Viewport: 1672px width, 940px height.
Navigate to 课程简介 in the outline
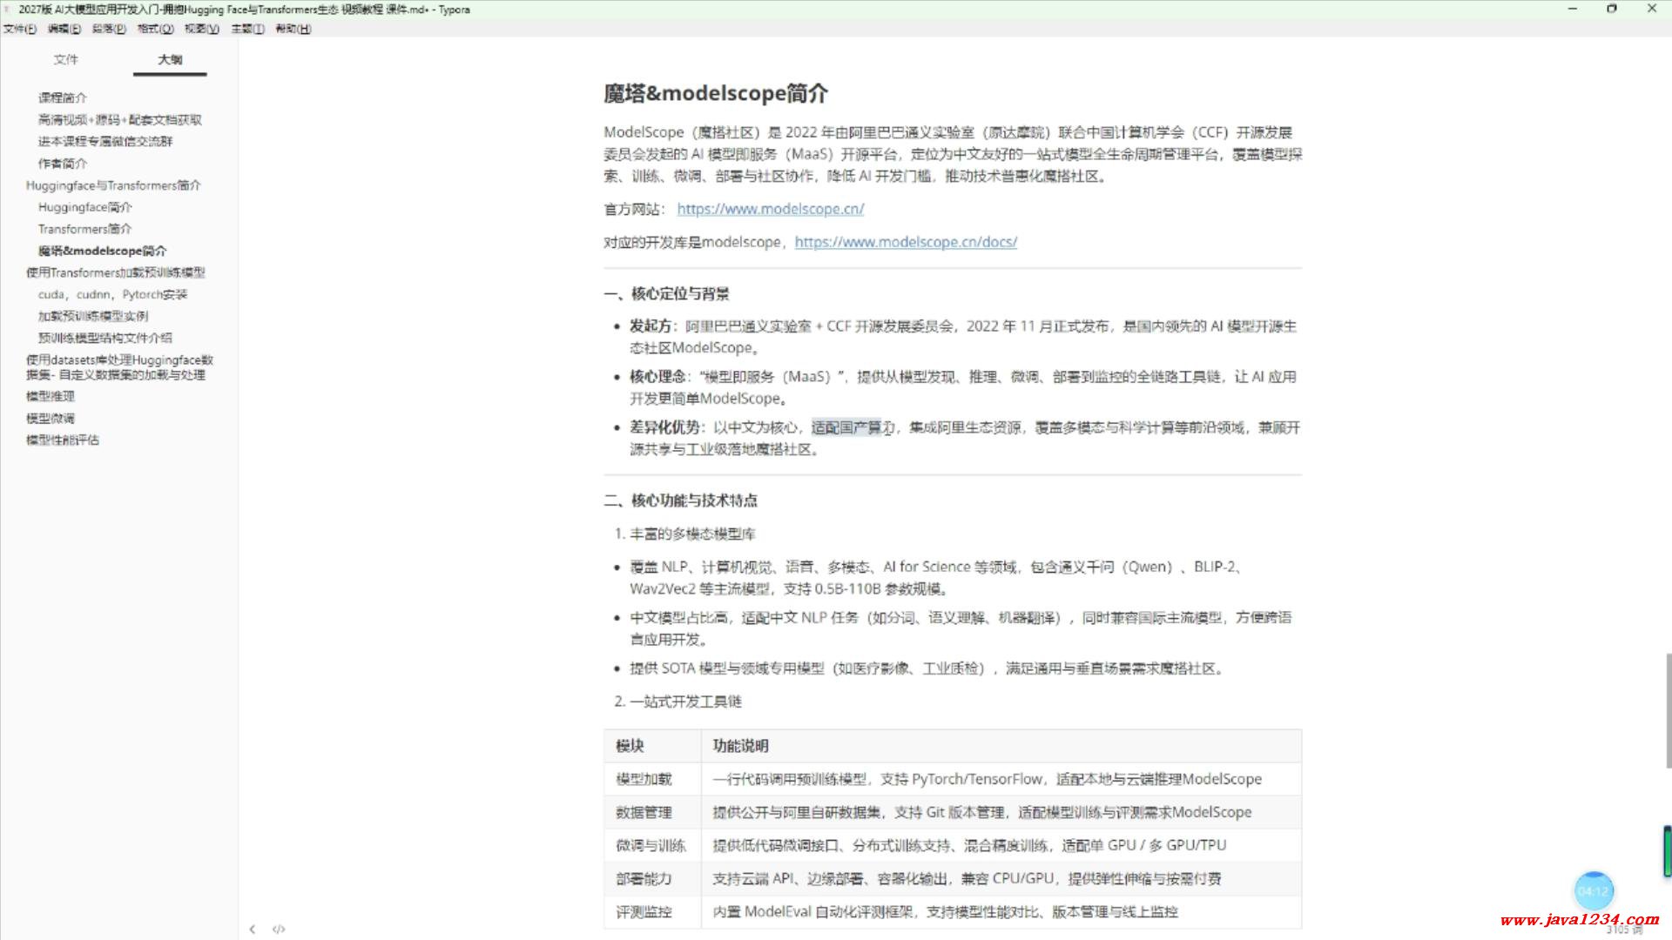(x=62, y=97)
